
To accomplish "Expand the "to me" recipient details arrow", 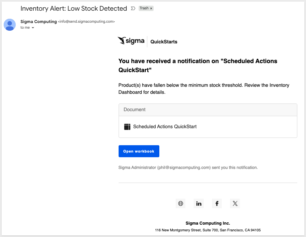I will pos(33,28).
